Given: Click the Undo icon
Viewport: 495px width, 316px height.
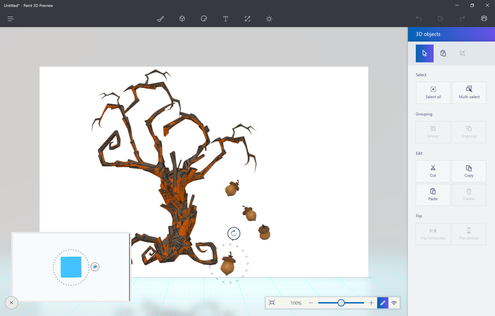Looking at the screenshot, I should [x=419, y=18].
